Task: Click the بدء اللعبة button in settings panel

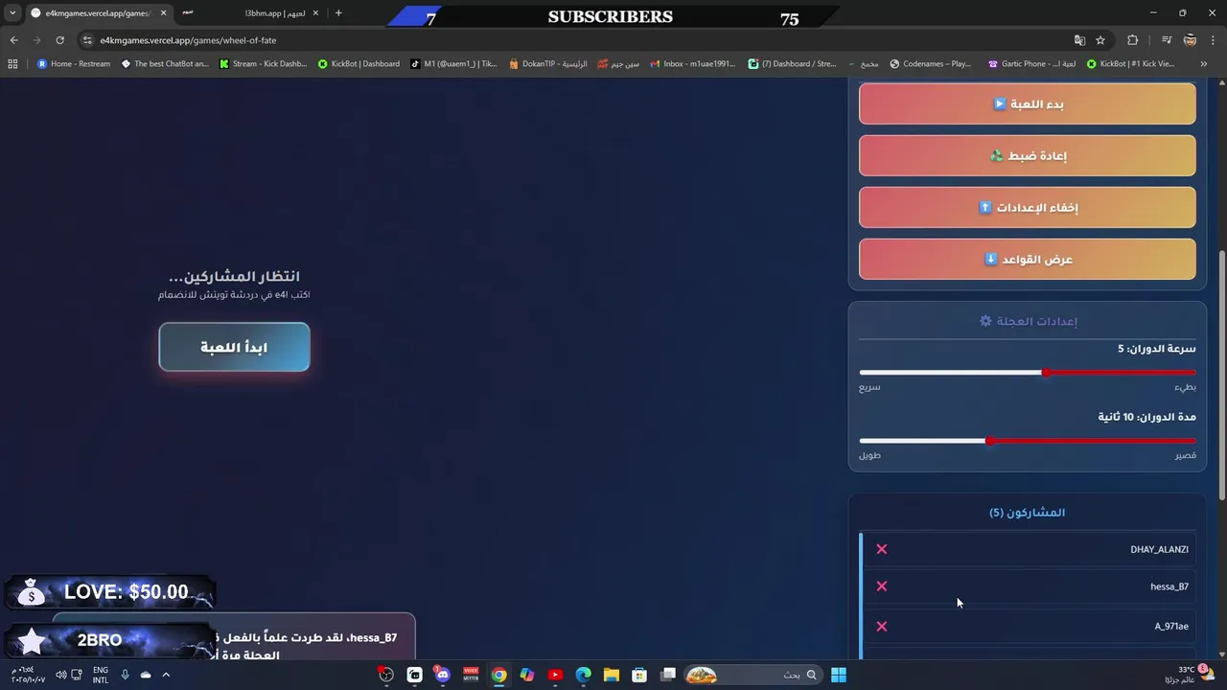Action: (1027, 103)
